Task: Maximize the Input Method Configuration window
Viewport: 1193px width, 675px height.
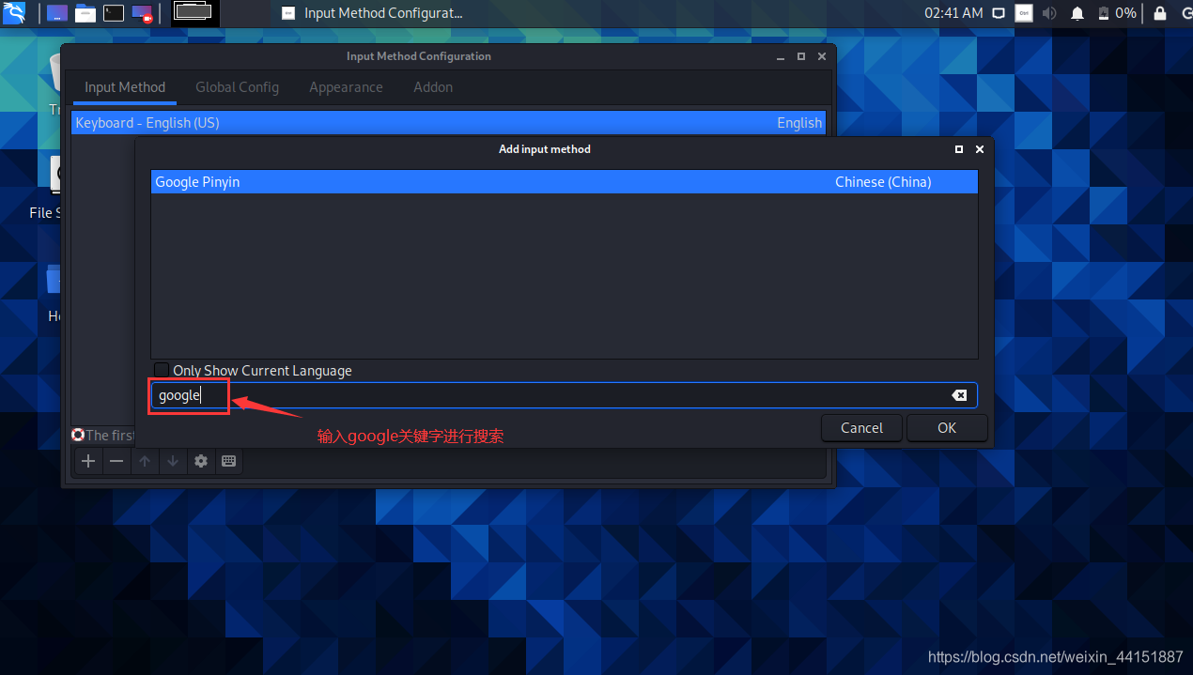Action: 801,56
